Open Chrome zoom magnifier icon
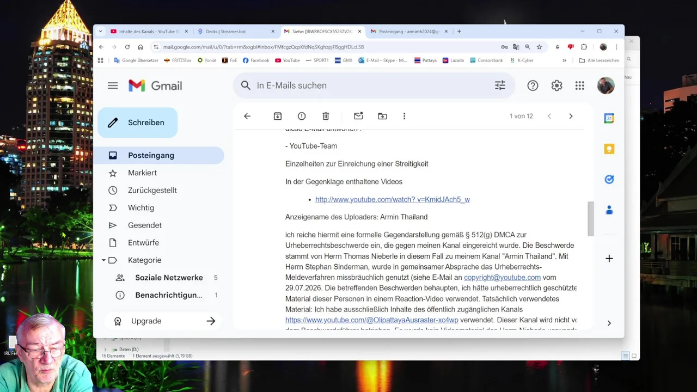The height and width of the screenshot is (392, 697). pyautogui.click(x=528, y=47)
